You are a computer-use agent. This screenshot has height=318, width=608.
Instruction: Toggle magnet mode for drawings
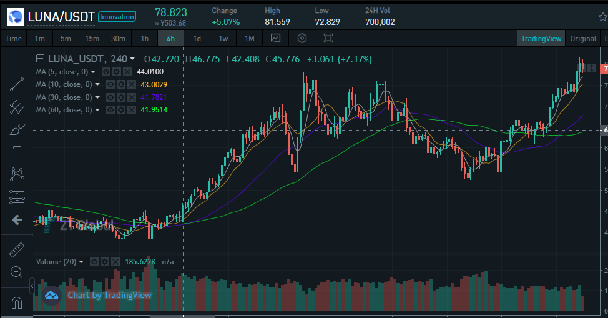[x=17, y=302]
